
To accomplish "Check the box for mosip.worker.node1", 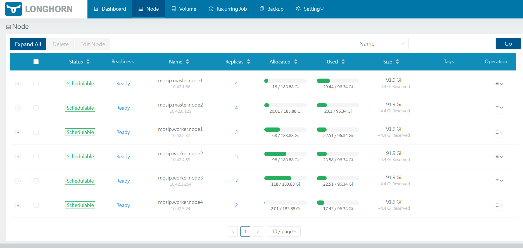I will click(36, 132).
